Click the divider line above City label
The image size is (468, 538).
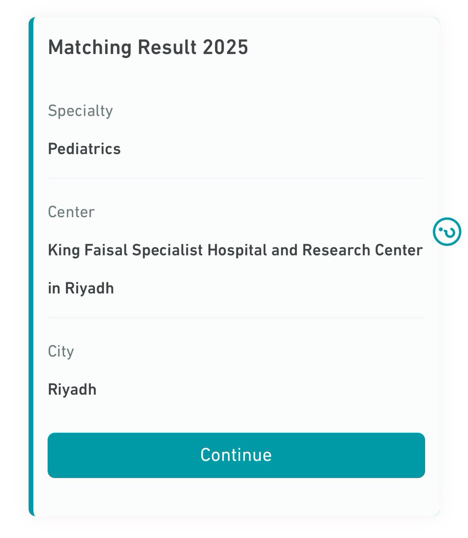(x=236, y=318)
